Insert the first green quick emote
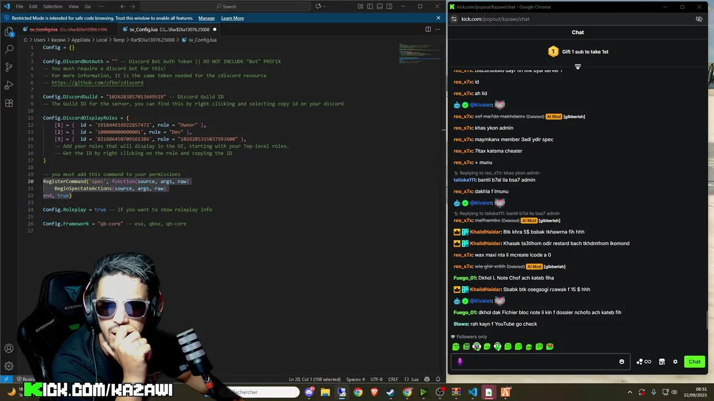The height and width of the screenshot is (401, 714). (x=456, y=346)
